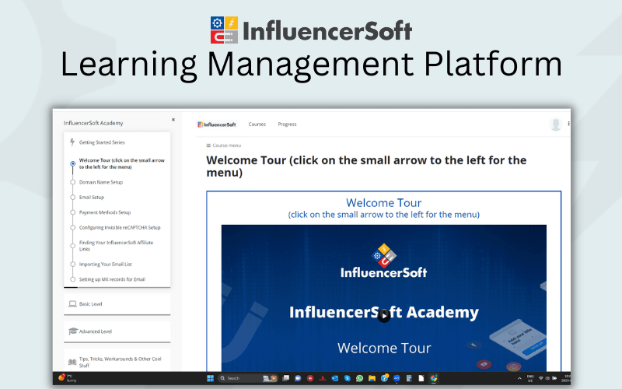The width and height of the screenshot is (622, 389).
Task: Click the taskbar Search box
Action: click(248, 378)
